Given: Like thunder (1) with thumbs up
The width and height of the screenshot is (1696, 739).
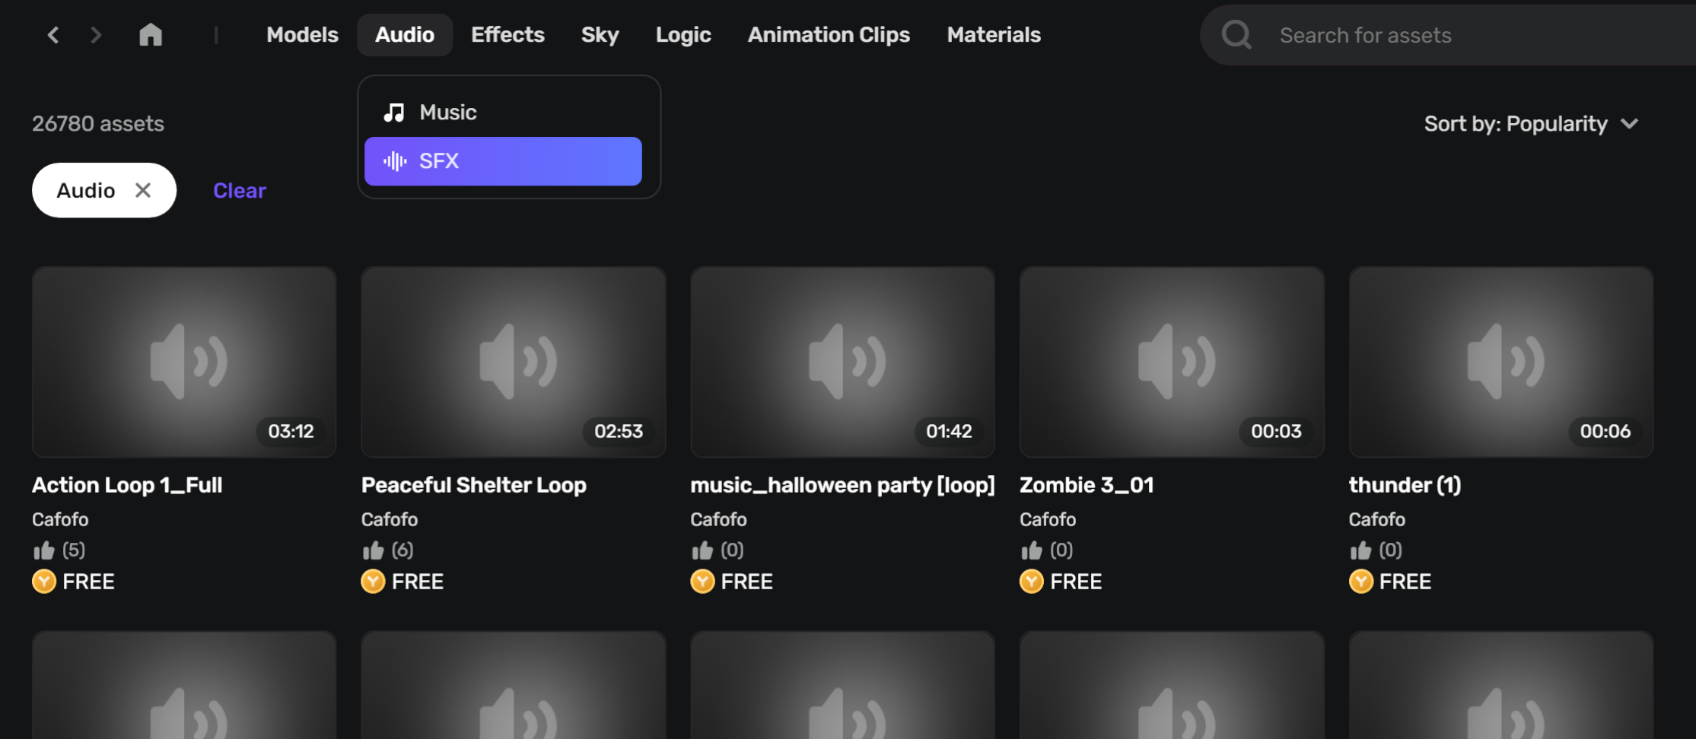Looking at the screenshot, I should [1360, 550].
